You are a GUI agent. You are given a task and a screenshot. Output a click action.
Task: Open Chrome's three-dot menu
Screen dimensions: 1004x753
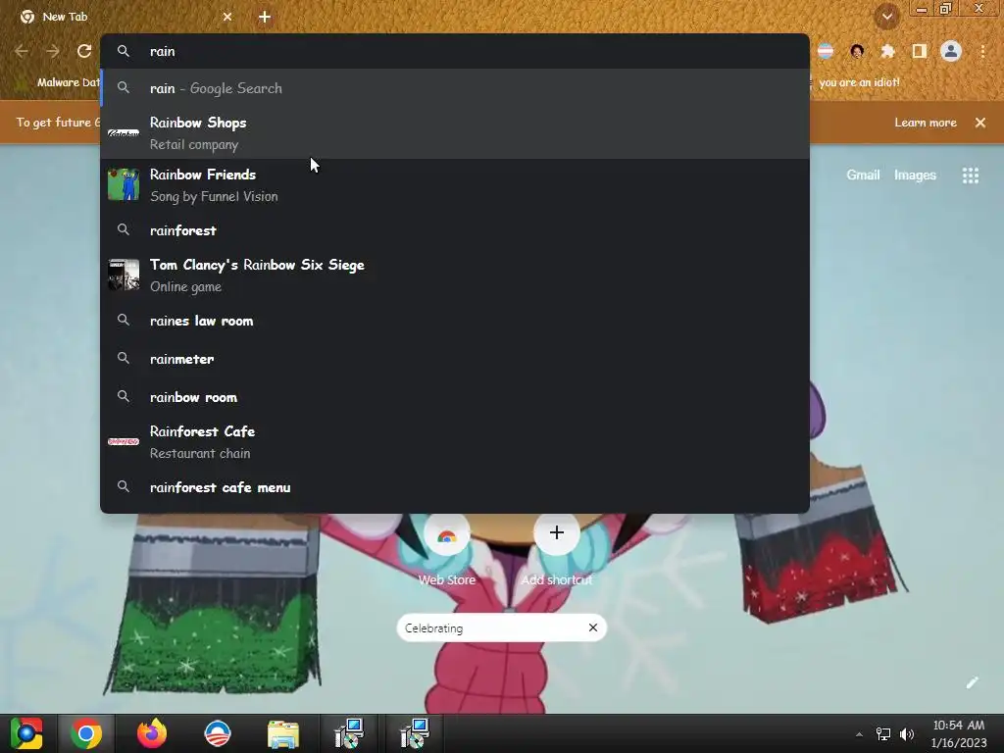pos(982,51)
